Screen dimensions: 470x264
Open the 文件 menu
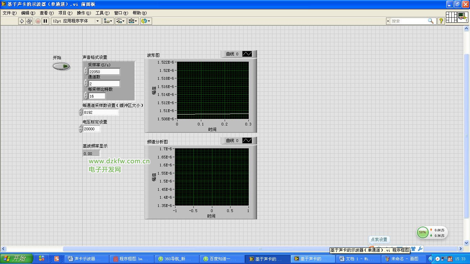9,13
